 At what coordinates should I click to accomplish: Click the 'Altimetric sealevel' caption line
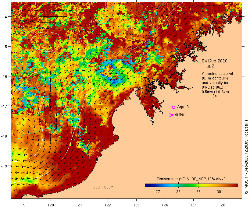217,74
